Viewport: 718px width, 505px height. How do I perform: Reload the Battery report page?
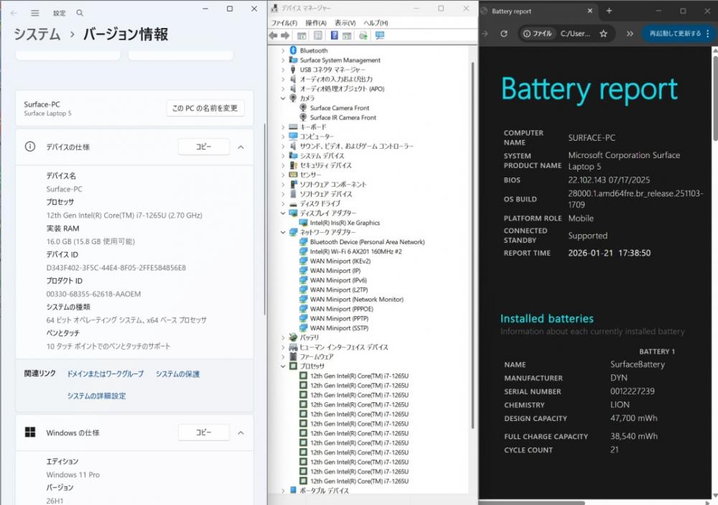(504, 34)
